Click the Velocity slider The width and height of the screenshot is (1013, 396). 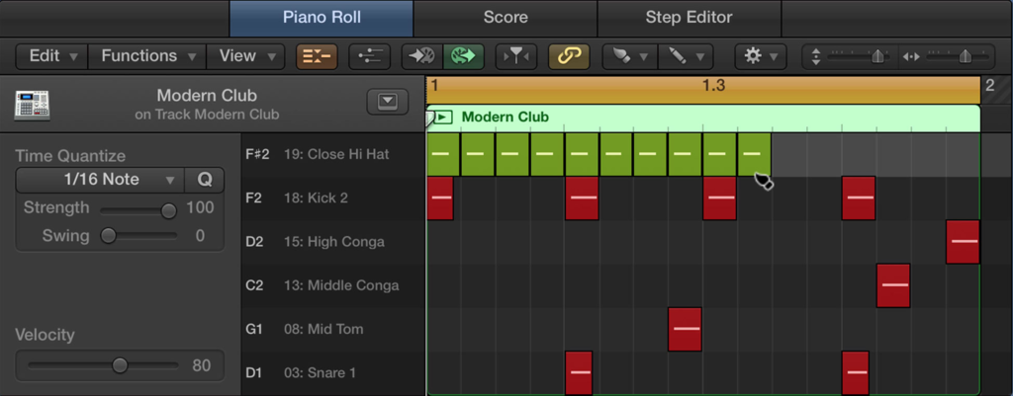coord(103,365)
